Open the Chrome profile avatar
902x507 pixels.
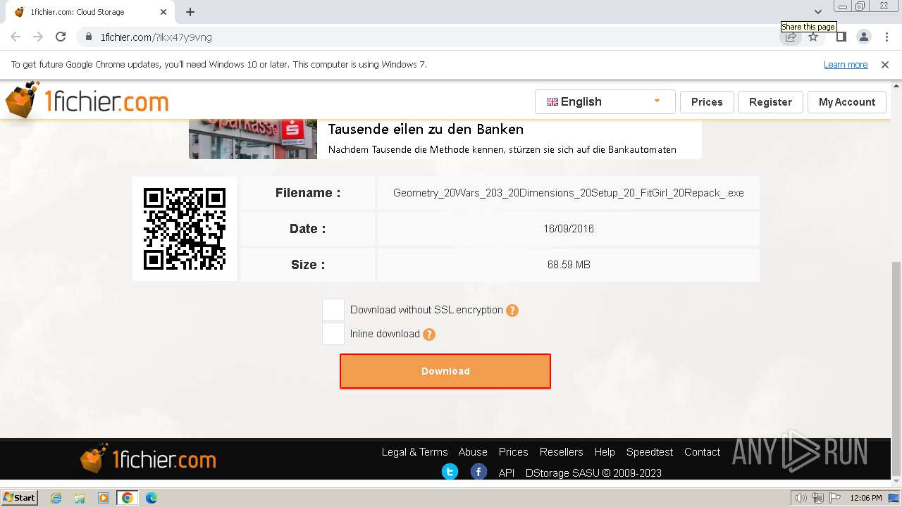[x=864, y=37]
